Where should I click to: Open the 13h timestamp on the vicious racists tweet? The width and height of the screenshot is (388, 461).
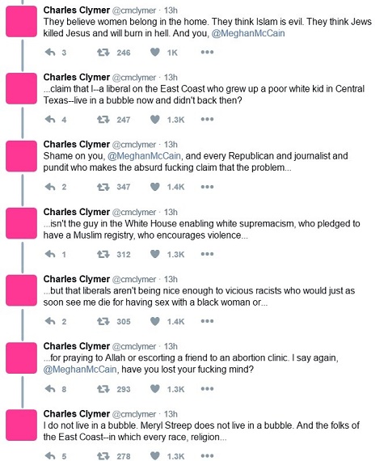tap(171, 279)
